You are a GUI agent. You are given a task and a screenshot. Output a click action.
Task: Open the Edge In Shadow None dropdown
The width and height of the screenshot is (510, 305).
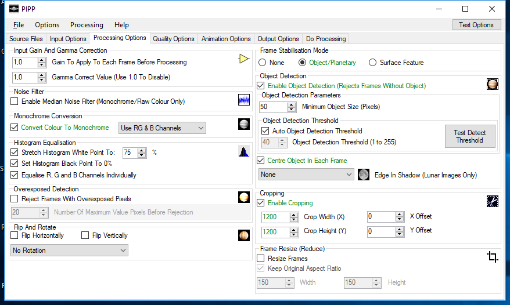(x=306, y=175)
